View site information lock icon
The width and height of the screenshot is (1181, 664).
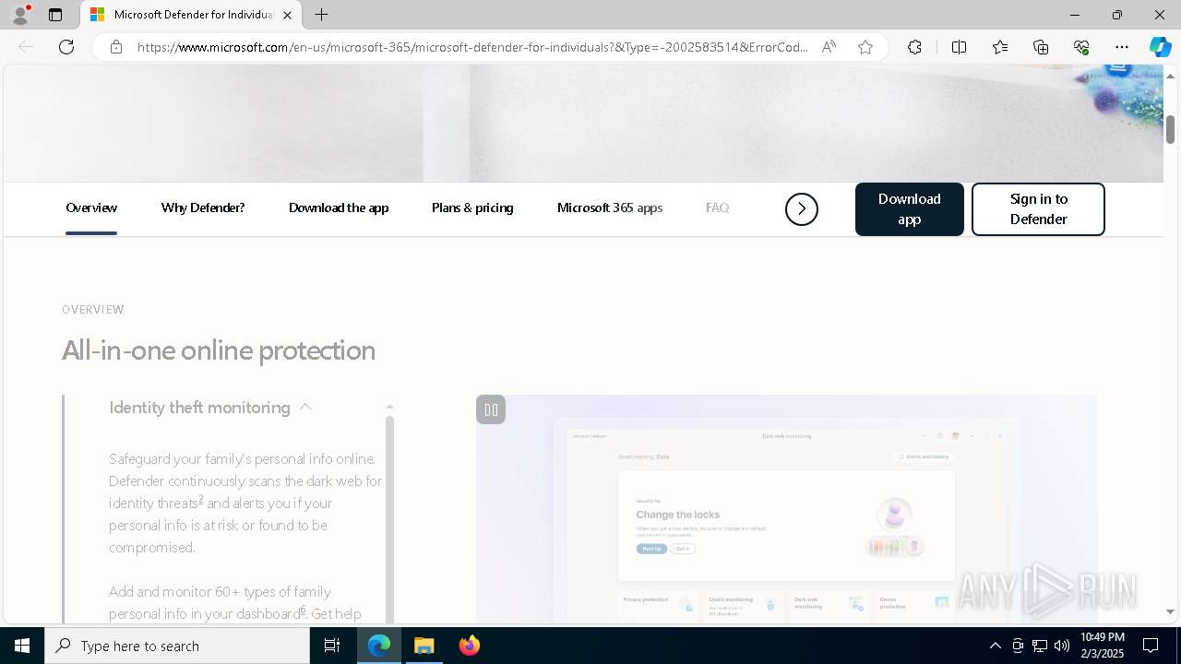(116, 47)
